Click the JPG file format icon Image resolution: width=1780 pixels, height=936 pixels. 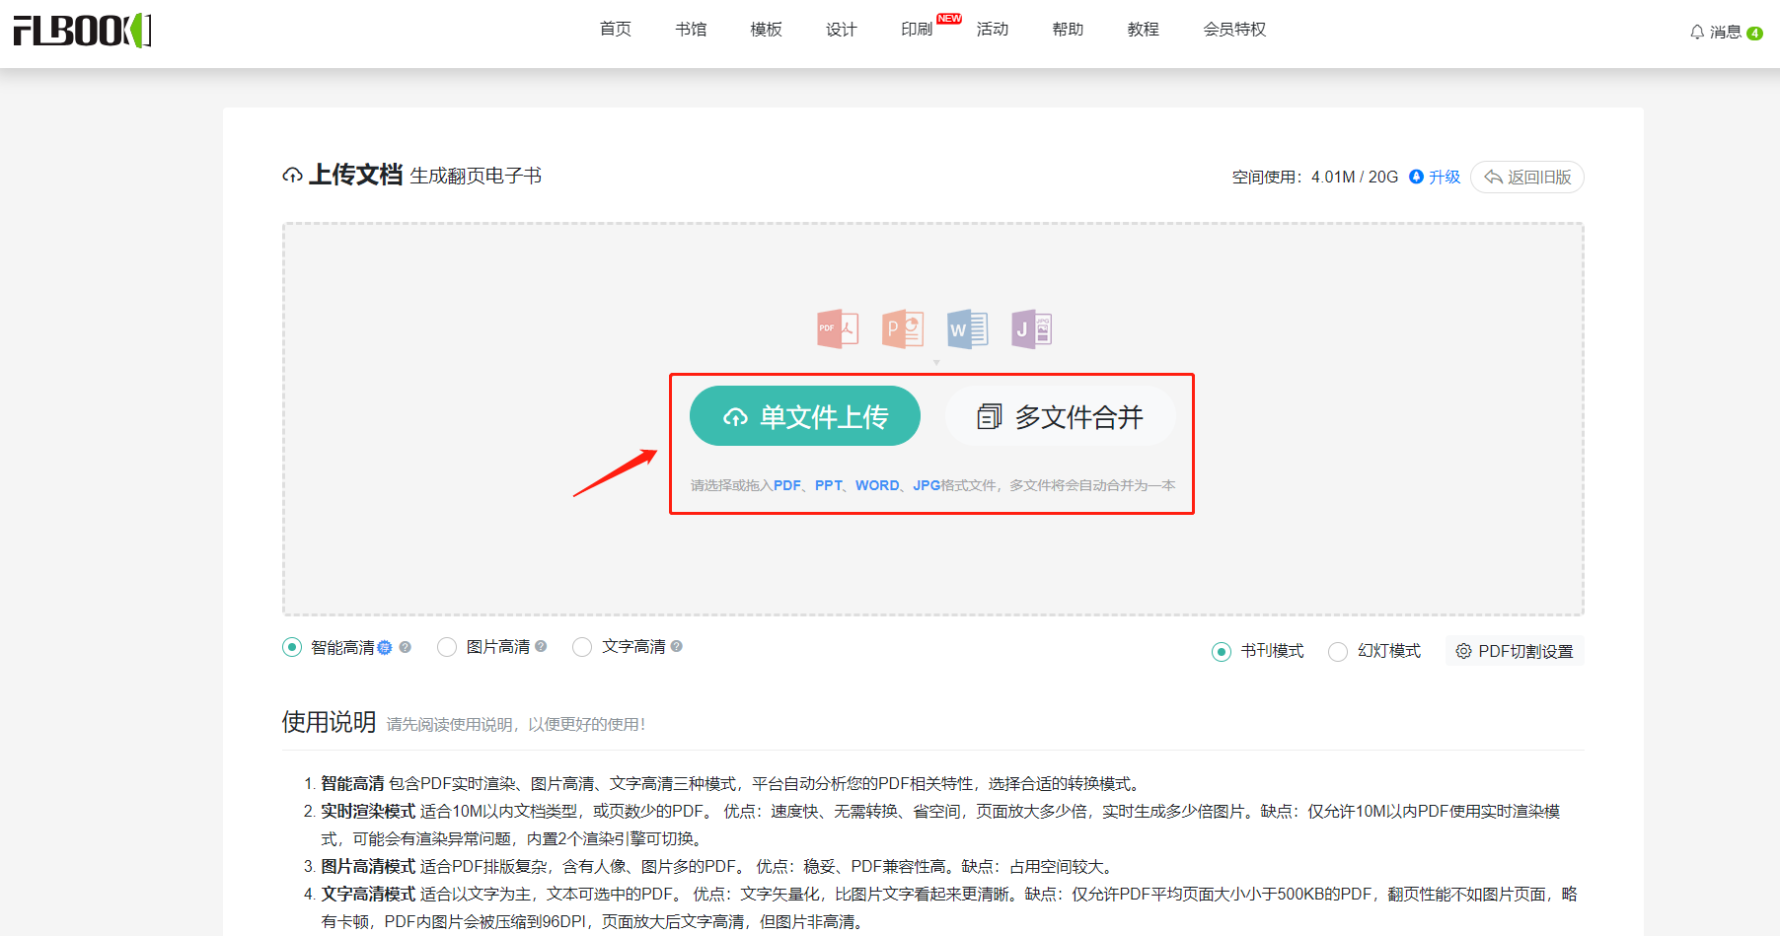coord(1032,329)
